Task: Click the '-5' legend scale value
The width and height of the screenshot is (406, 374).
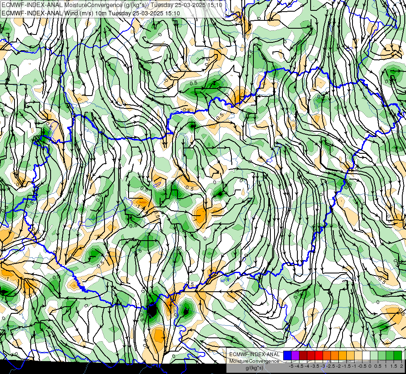Action: pyautogui.click(x=291, y=366)
